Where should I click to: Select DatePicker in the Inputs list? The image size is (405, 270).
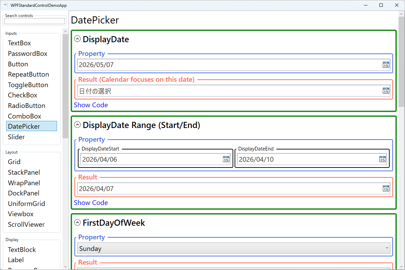pyautogui.click(x=31, y=126)
